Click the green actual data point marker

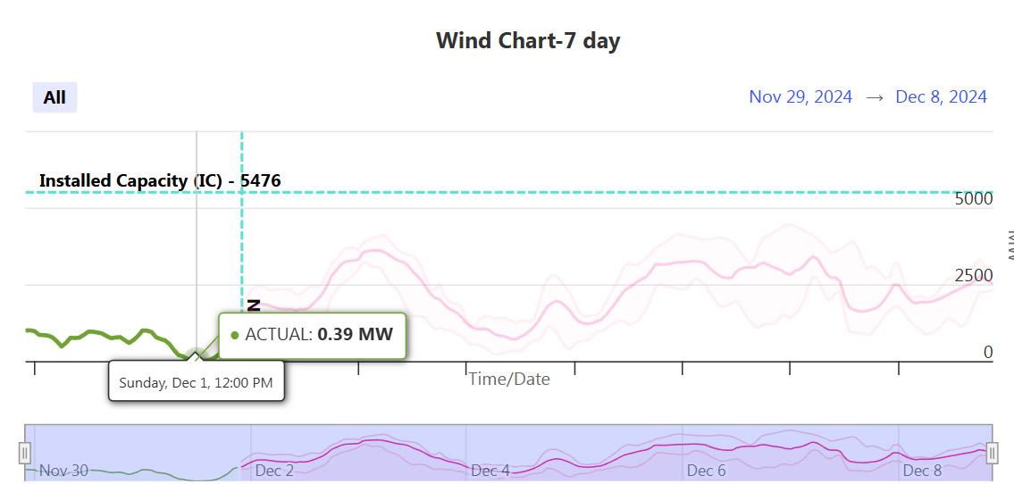[197, 355]
